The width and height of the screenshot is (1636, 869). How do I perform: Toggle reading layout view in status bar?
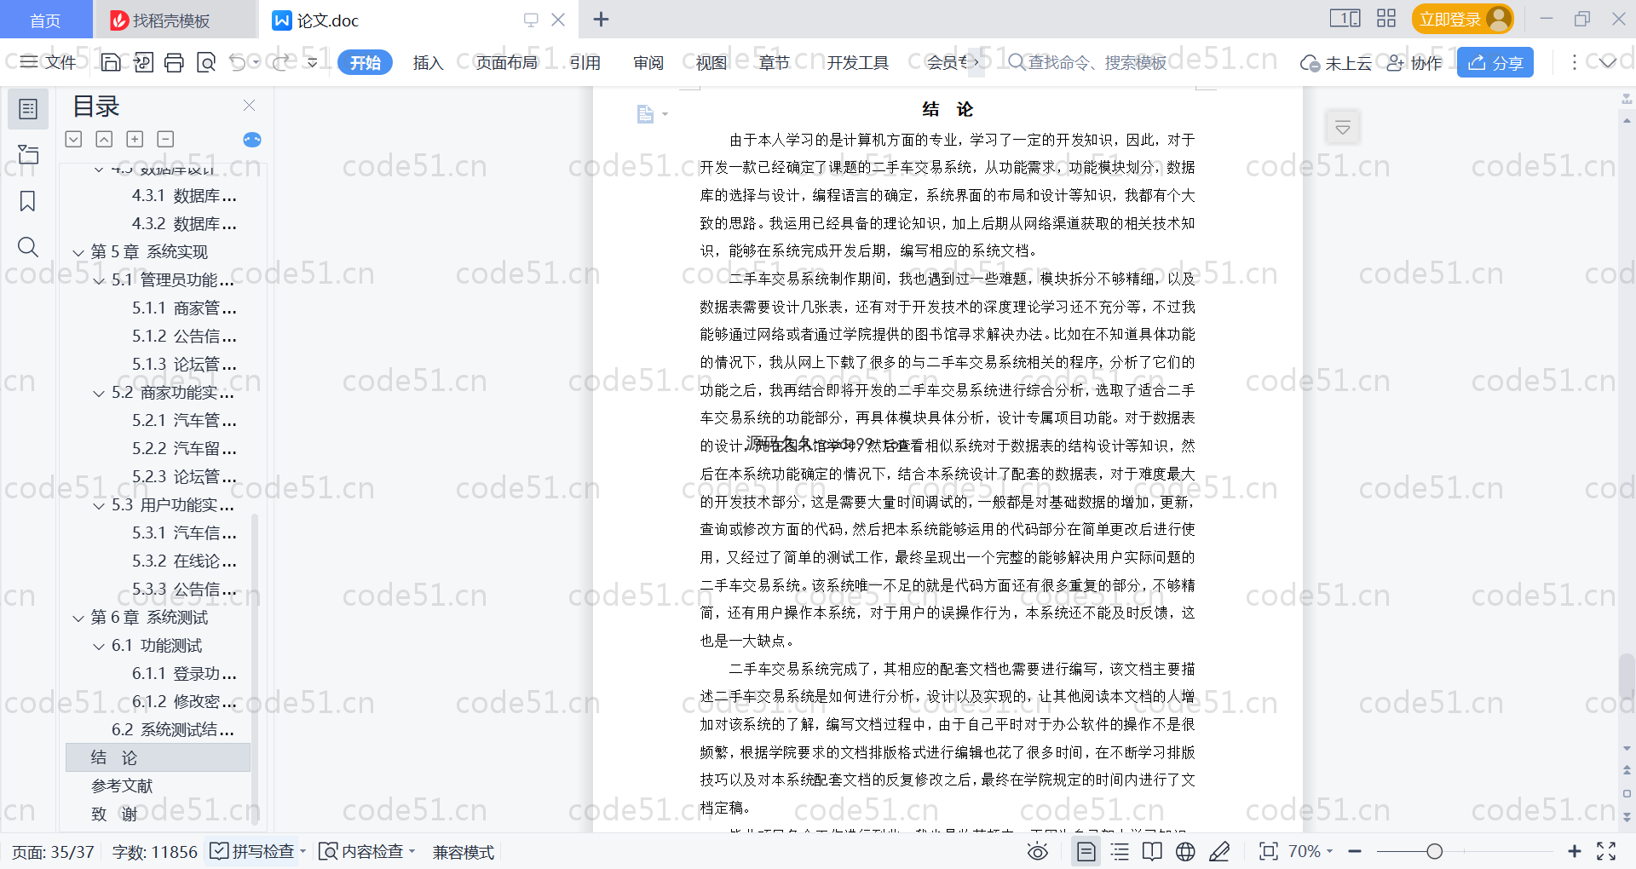pyautogui.click(x=1152, y=851)
